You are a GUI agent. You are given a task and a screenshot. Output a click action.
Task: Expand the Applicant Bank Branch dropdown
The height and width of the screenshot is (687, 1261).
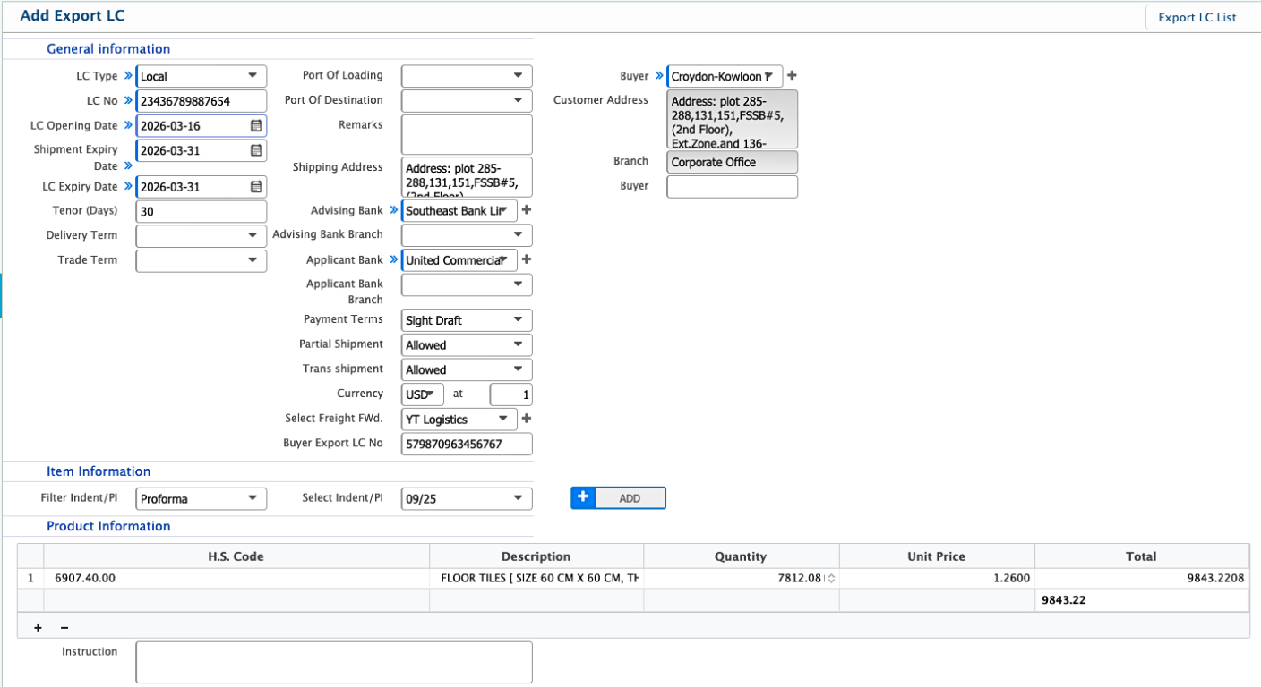(x=467, y=284)
